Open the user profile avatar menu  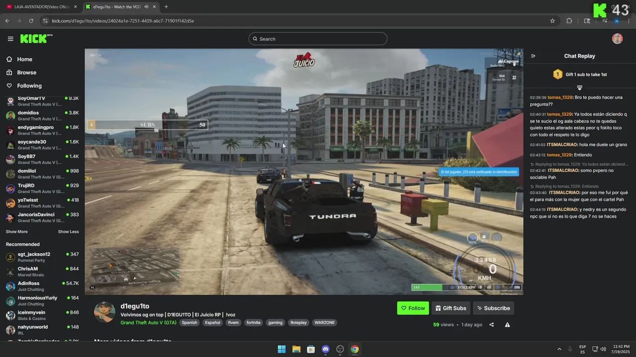pyautogui.click(x=617, y=39)
